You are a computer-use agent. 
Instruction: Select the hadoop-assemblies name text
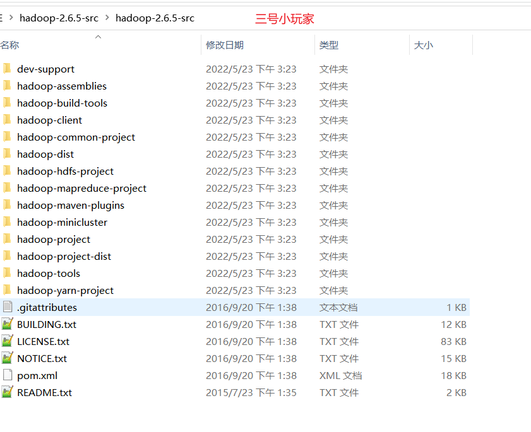[62, 86]
